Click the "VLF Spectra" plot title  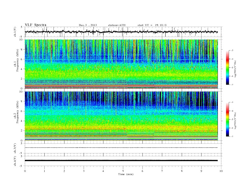pos(36,25)
